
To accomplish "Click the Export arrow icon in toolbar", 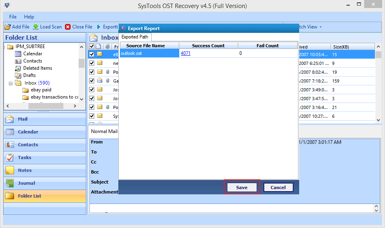I will pos(99,27).
